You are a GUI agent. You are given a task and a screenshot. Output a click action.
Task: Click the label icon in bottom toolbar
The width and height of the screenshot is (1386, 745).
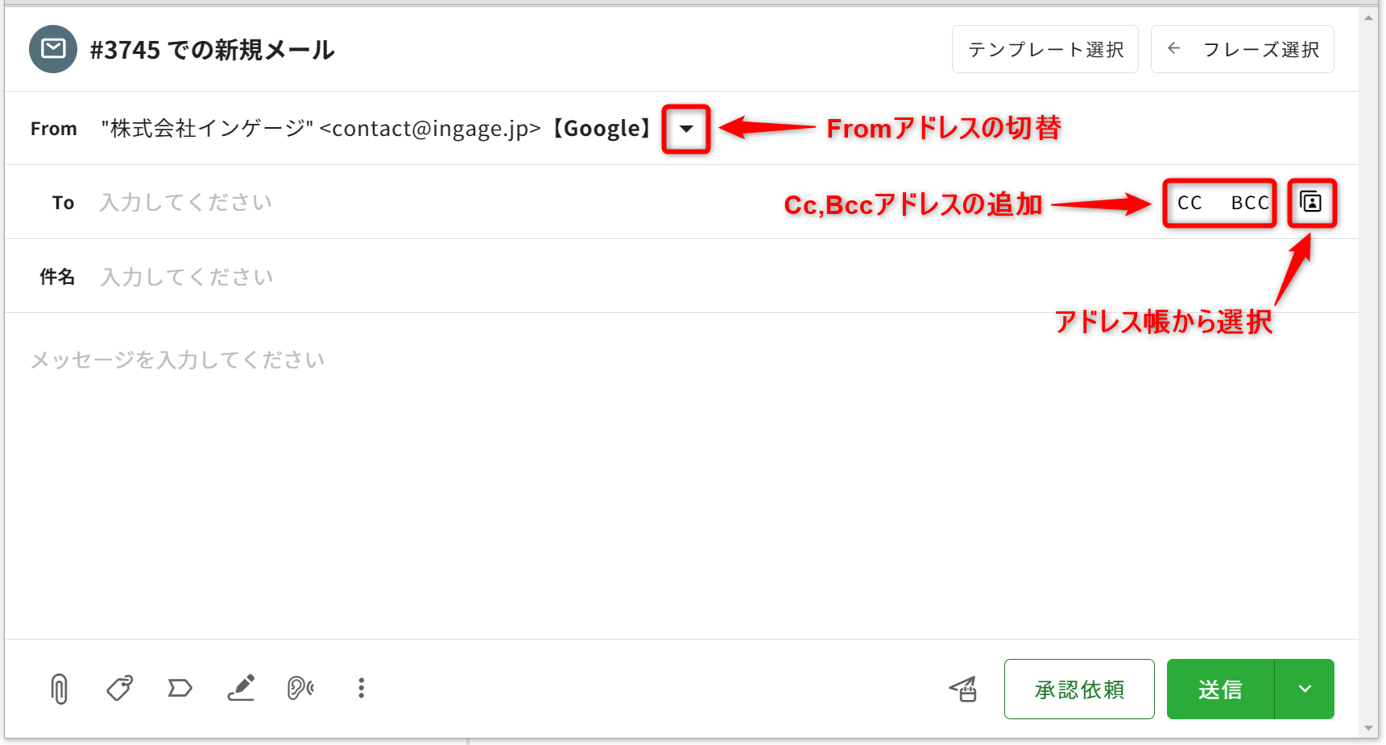[180, 689]
